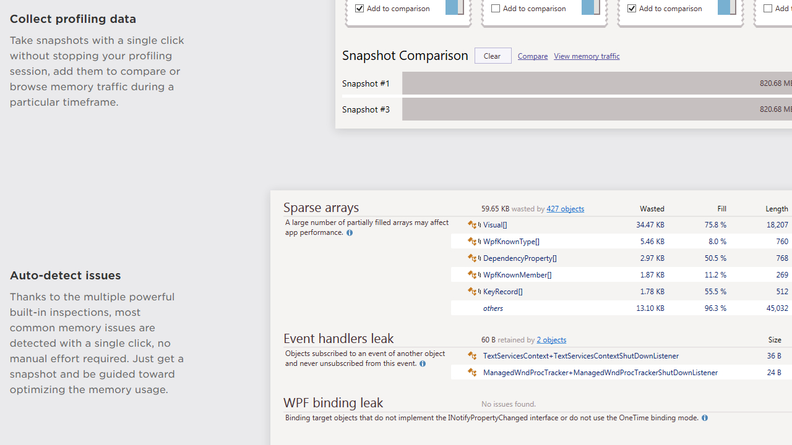Viewport: 792px width, 445px height.
Task: Check the unticked middle Add to comparison box
Action: [x=496, y=9]
